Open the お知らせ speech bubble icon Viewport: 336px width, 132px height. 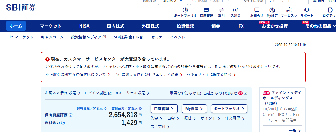(x=257, y=10)
